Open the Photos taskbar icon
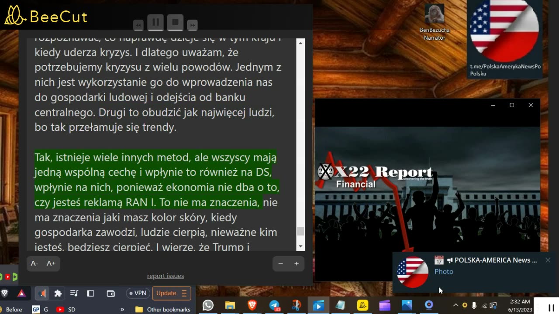559x314 pixels. click(x=407, y=305)
